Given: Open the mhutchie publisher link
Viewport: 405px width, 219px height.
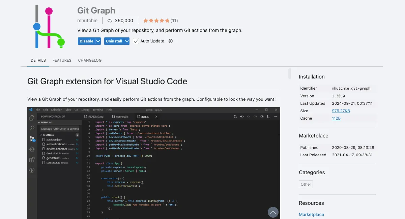Looking at the screenshot, I should 87,21.
